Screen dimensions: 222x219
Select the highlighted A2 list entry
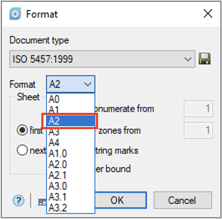click(71, 121)
